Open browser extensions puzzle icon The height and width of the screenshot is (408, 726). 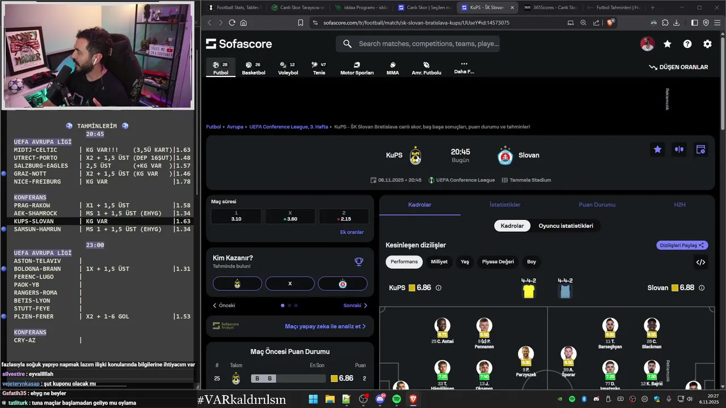point(665,23)
